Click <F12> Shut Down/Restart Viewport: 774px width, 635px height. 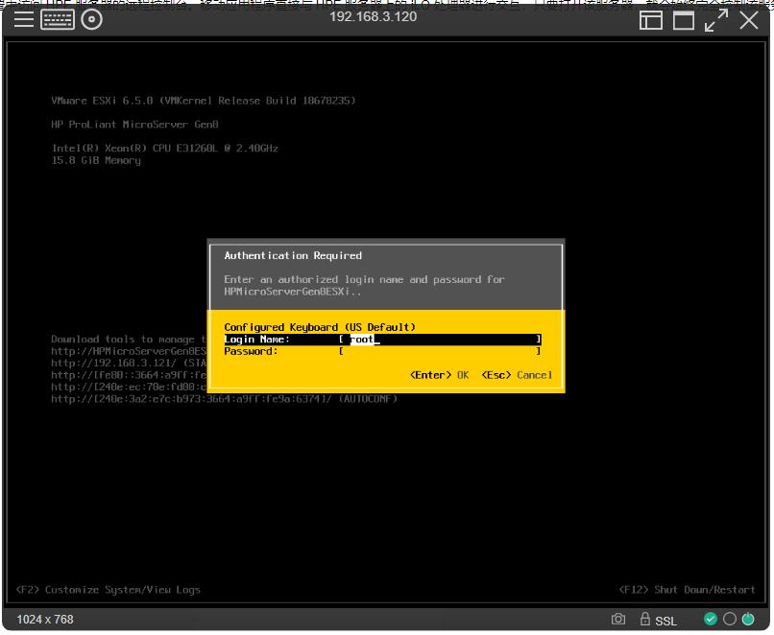(x=687, y=590)
